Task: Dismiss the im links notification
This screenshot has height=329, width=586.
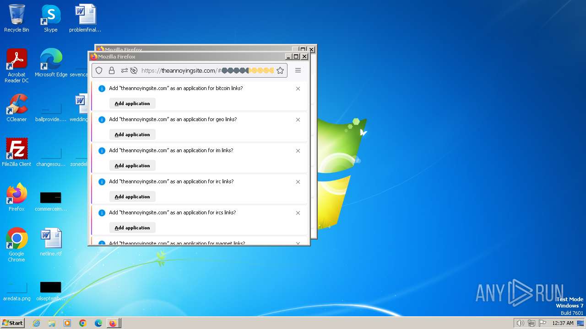Action: (298, 151)
